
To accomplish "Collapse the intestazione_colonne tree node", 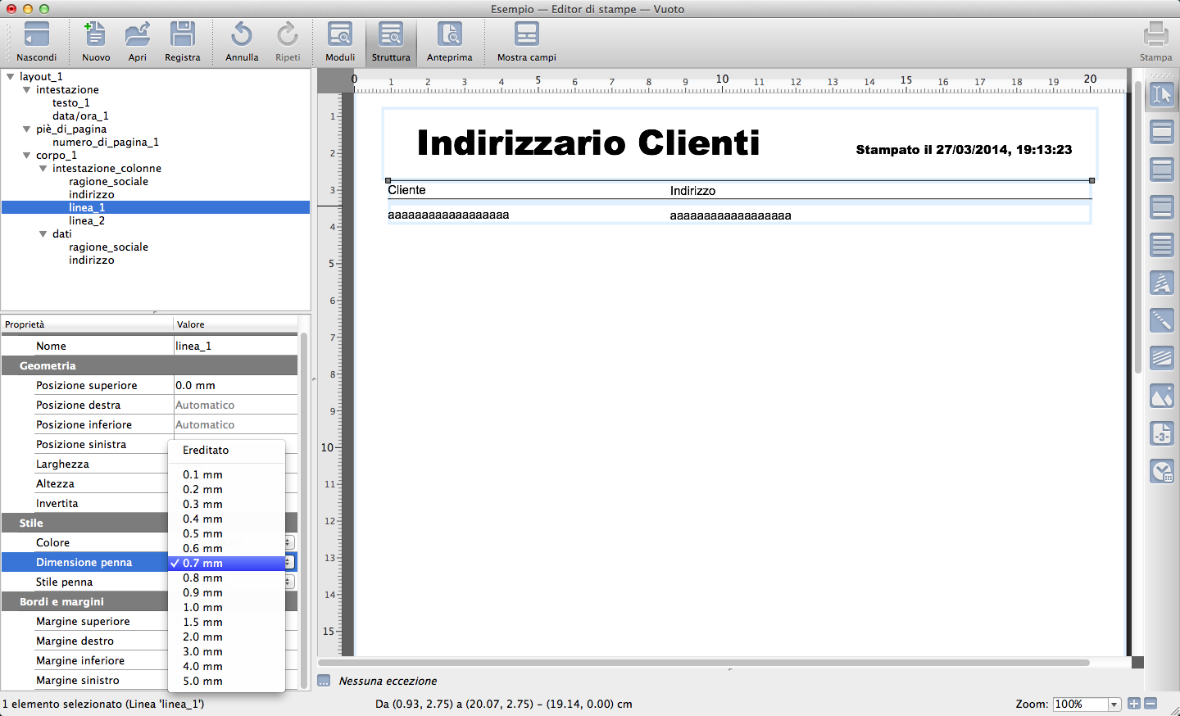I will click(x=43, y=169).
